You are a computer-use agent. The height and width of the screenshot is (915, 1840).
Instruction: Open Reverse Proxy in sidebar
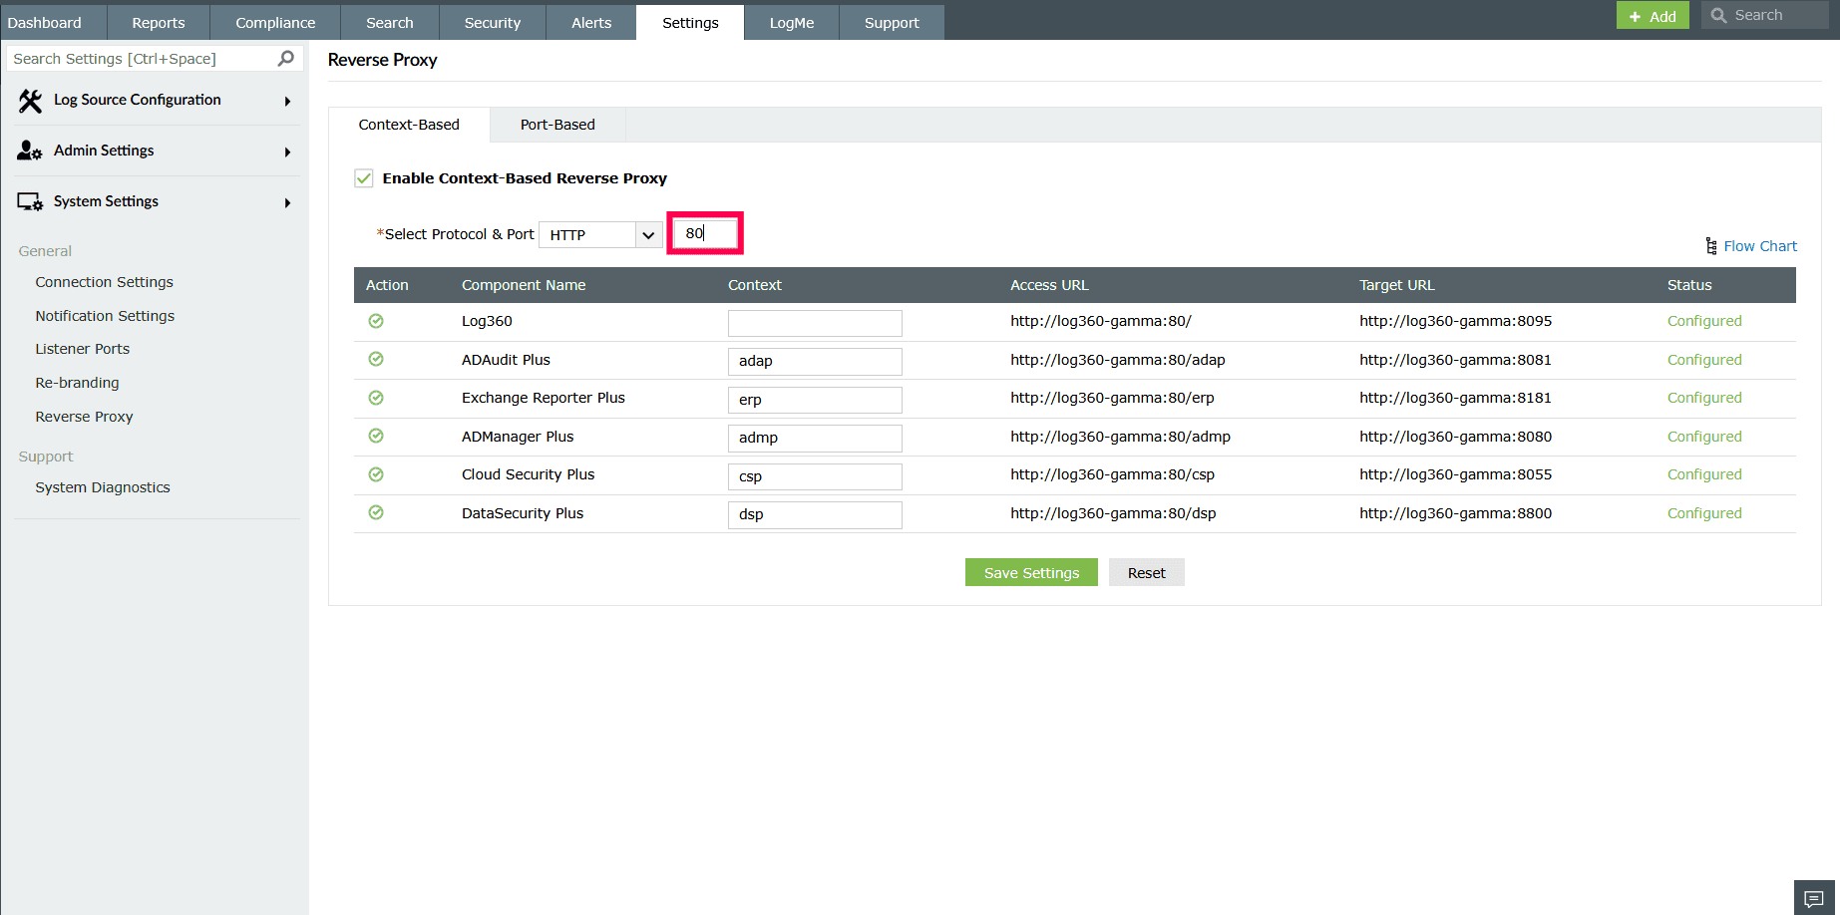pos(84,417)
